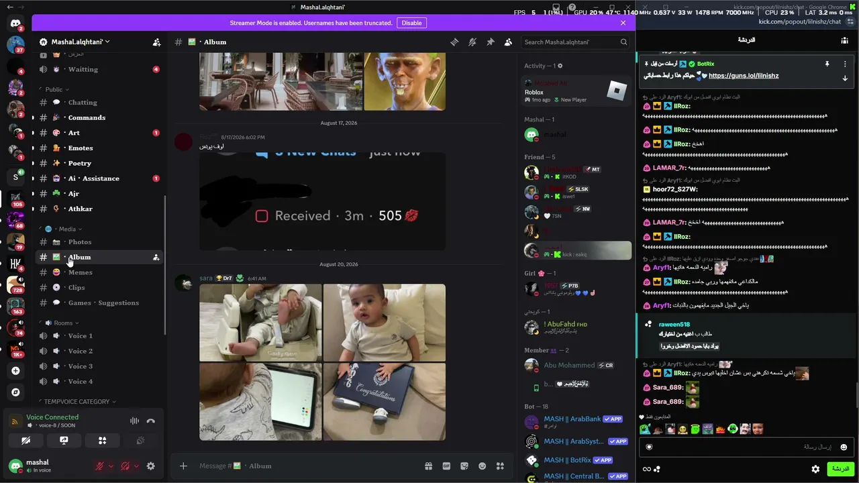
Task: Collapse the Public channel category
Action: point(56,89)
